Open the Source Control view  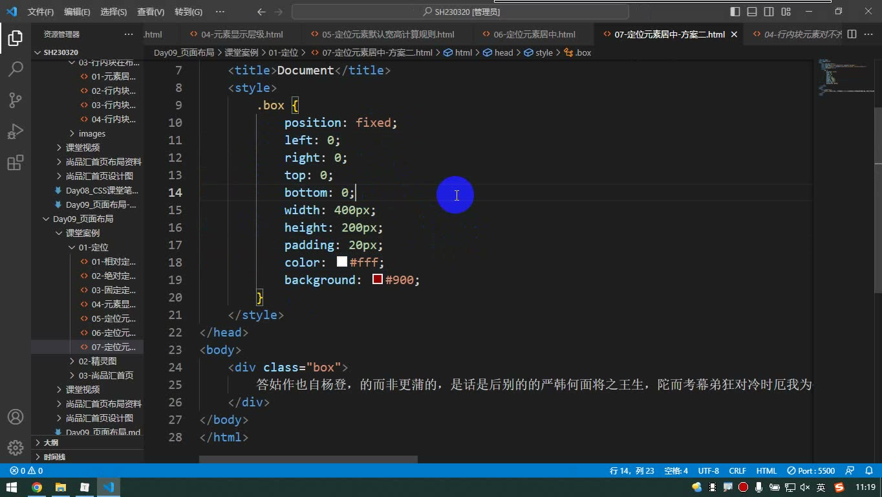(x=16, y=100)
